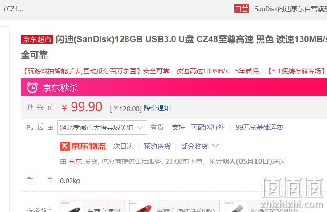
Task: Click the red 京东 seller link in shipping info
Action: click(75, 162)
